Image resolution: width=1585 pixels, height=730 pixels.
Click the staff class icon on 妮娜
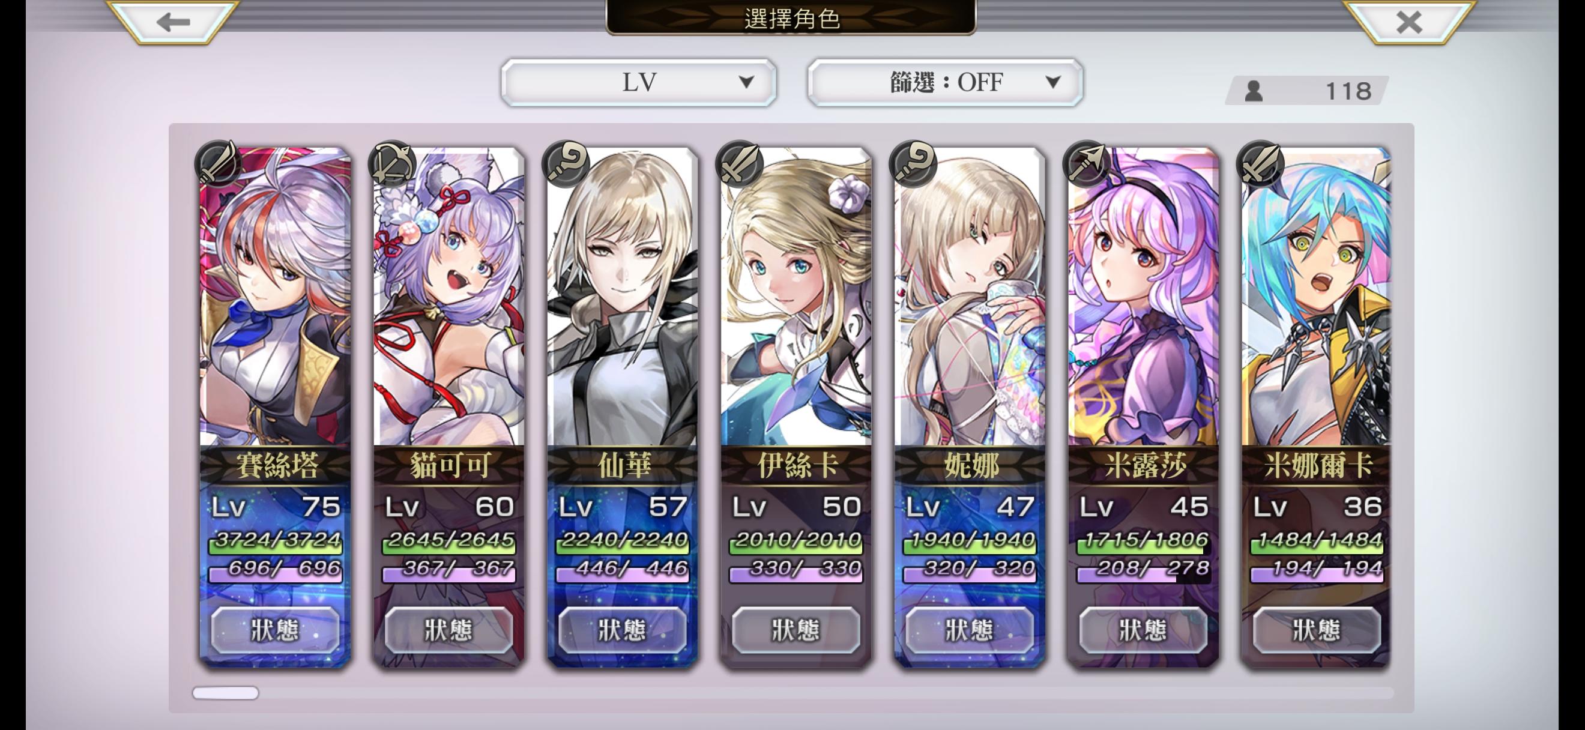913,163
